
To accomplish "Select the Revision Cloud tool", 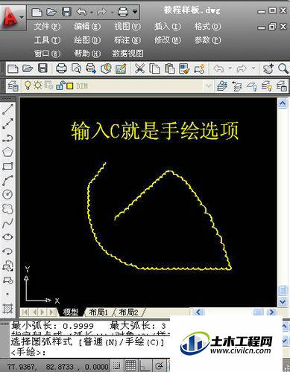I will point(7,209).
